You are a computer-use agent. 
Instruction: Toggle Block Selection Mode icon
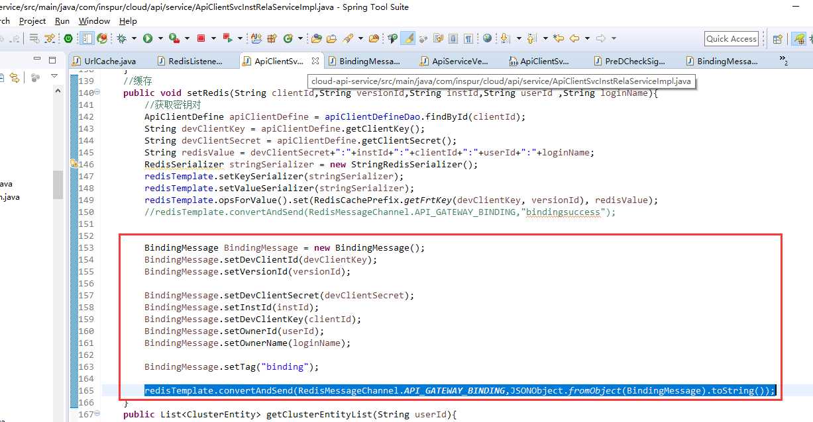coord(453,38)
